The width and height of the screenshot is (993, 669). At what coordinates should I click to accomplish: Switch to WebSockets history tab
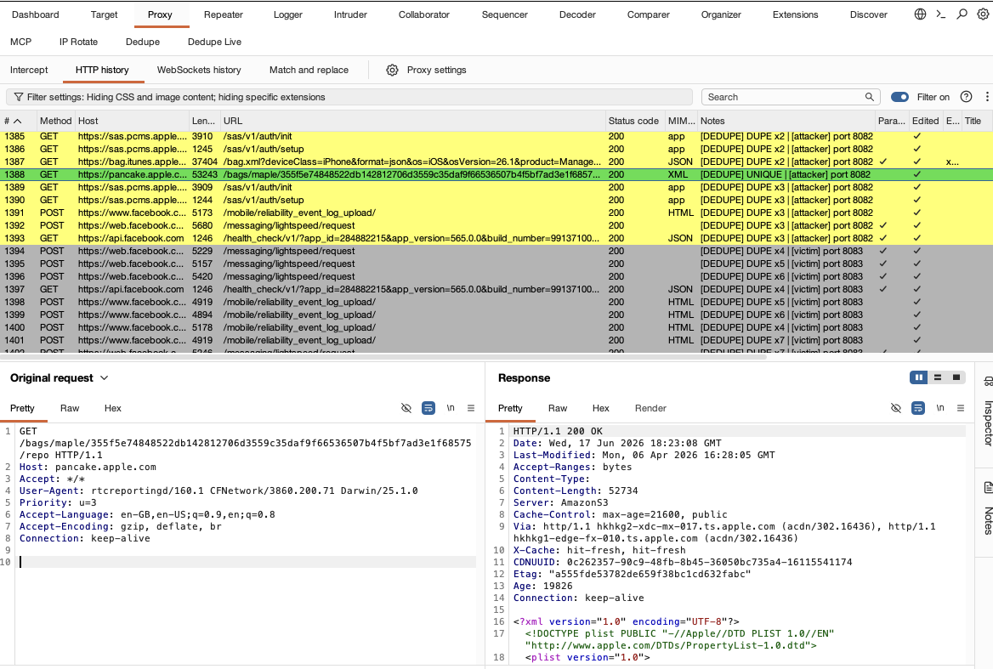coord(199,71)
